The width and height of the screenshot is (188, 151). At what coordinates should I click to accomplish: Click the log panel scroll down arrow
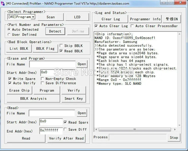(179, 125)
